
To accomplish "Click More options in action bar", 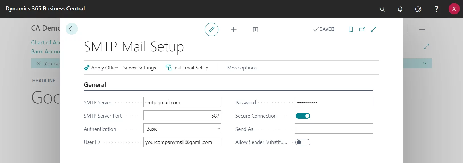I will (x=242, y=68).
